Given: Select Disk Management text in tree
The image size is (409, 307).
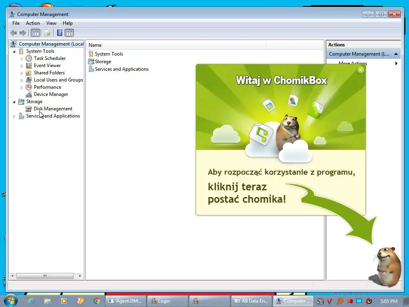Looking at the screenshot, I should pos(53,109).
